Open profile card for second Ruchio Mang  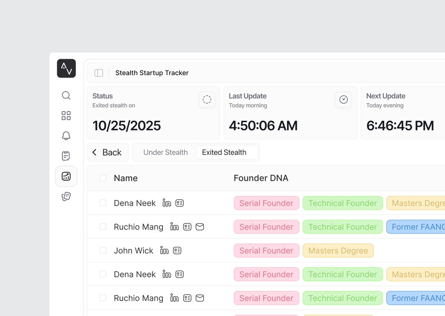(187, 298)
